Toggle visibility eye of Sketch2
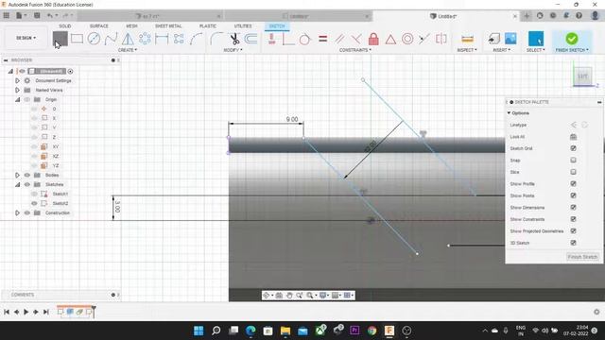Viewport: 605px width, 340px height. point(34,203)
